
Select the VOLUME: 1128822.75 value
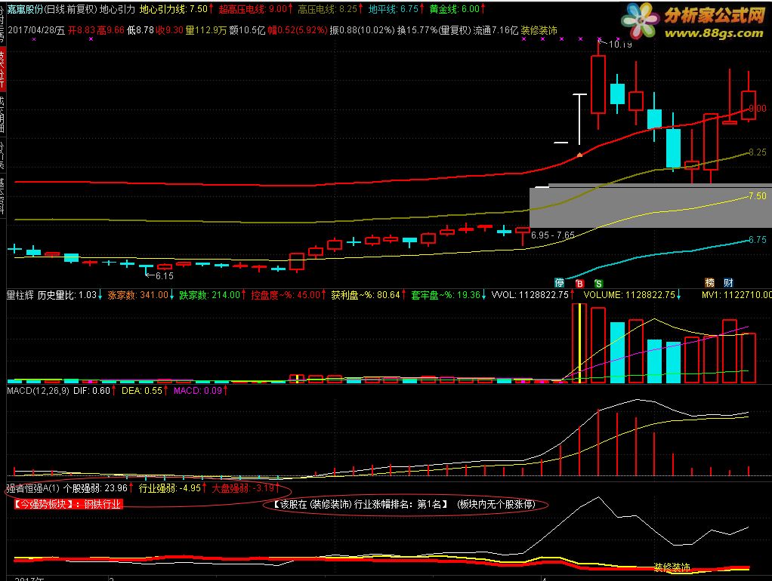[x=629, y=295]
